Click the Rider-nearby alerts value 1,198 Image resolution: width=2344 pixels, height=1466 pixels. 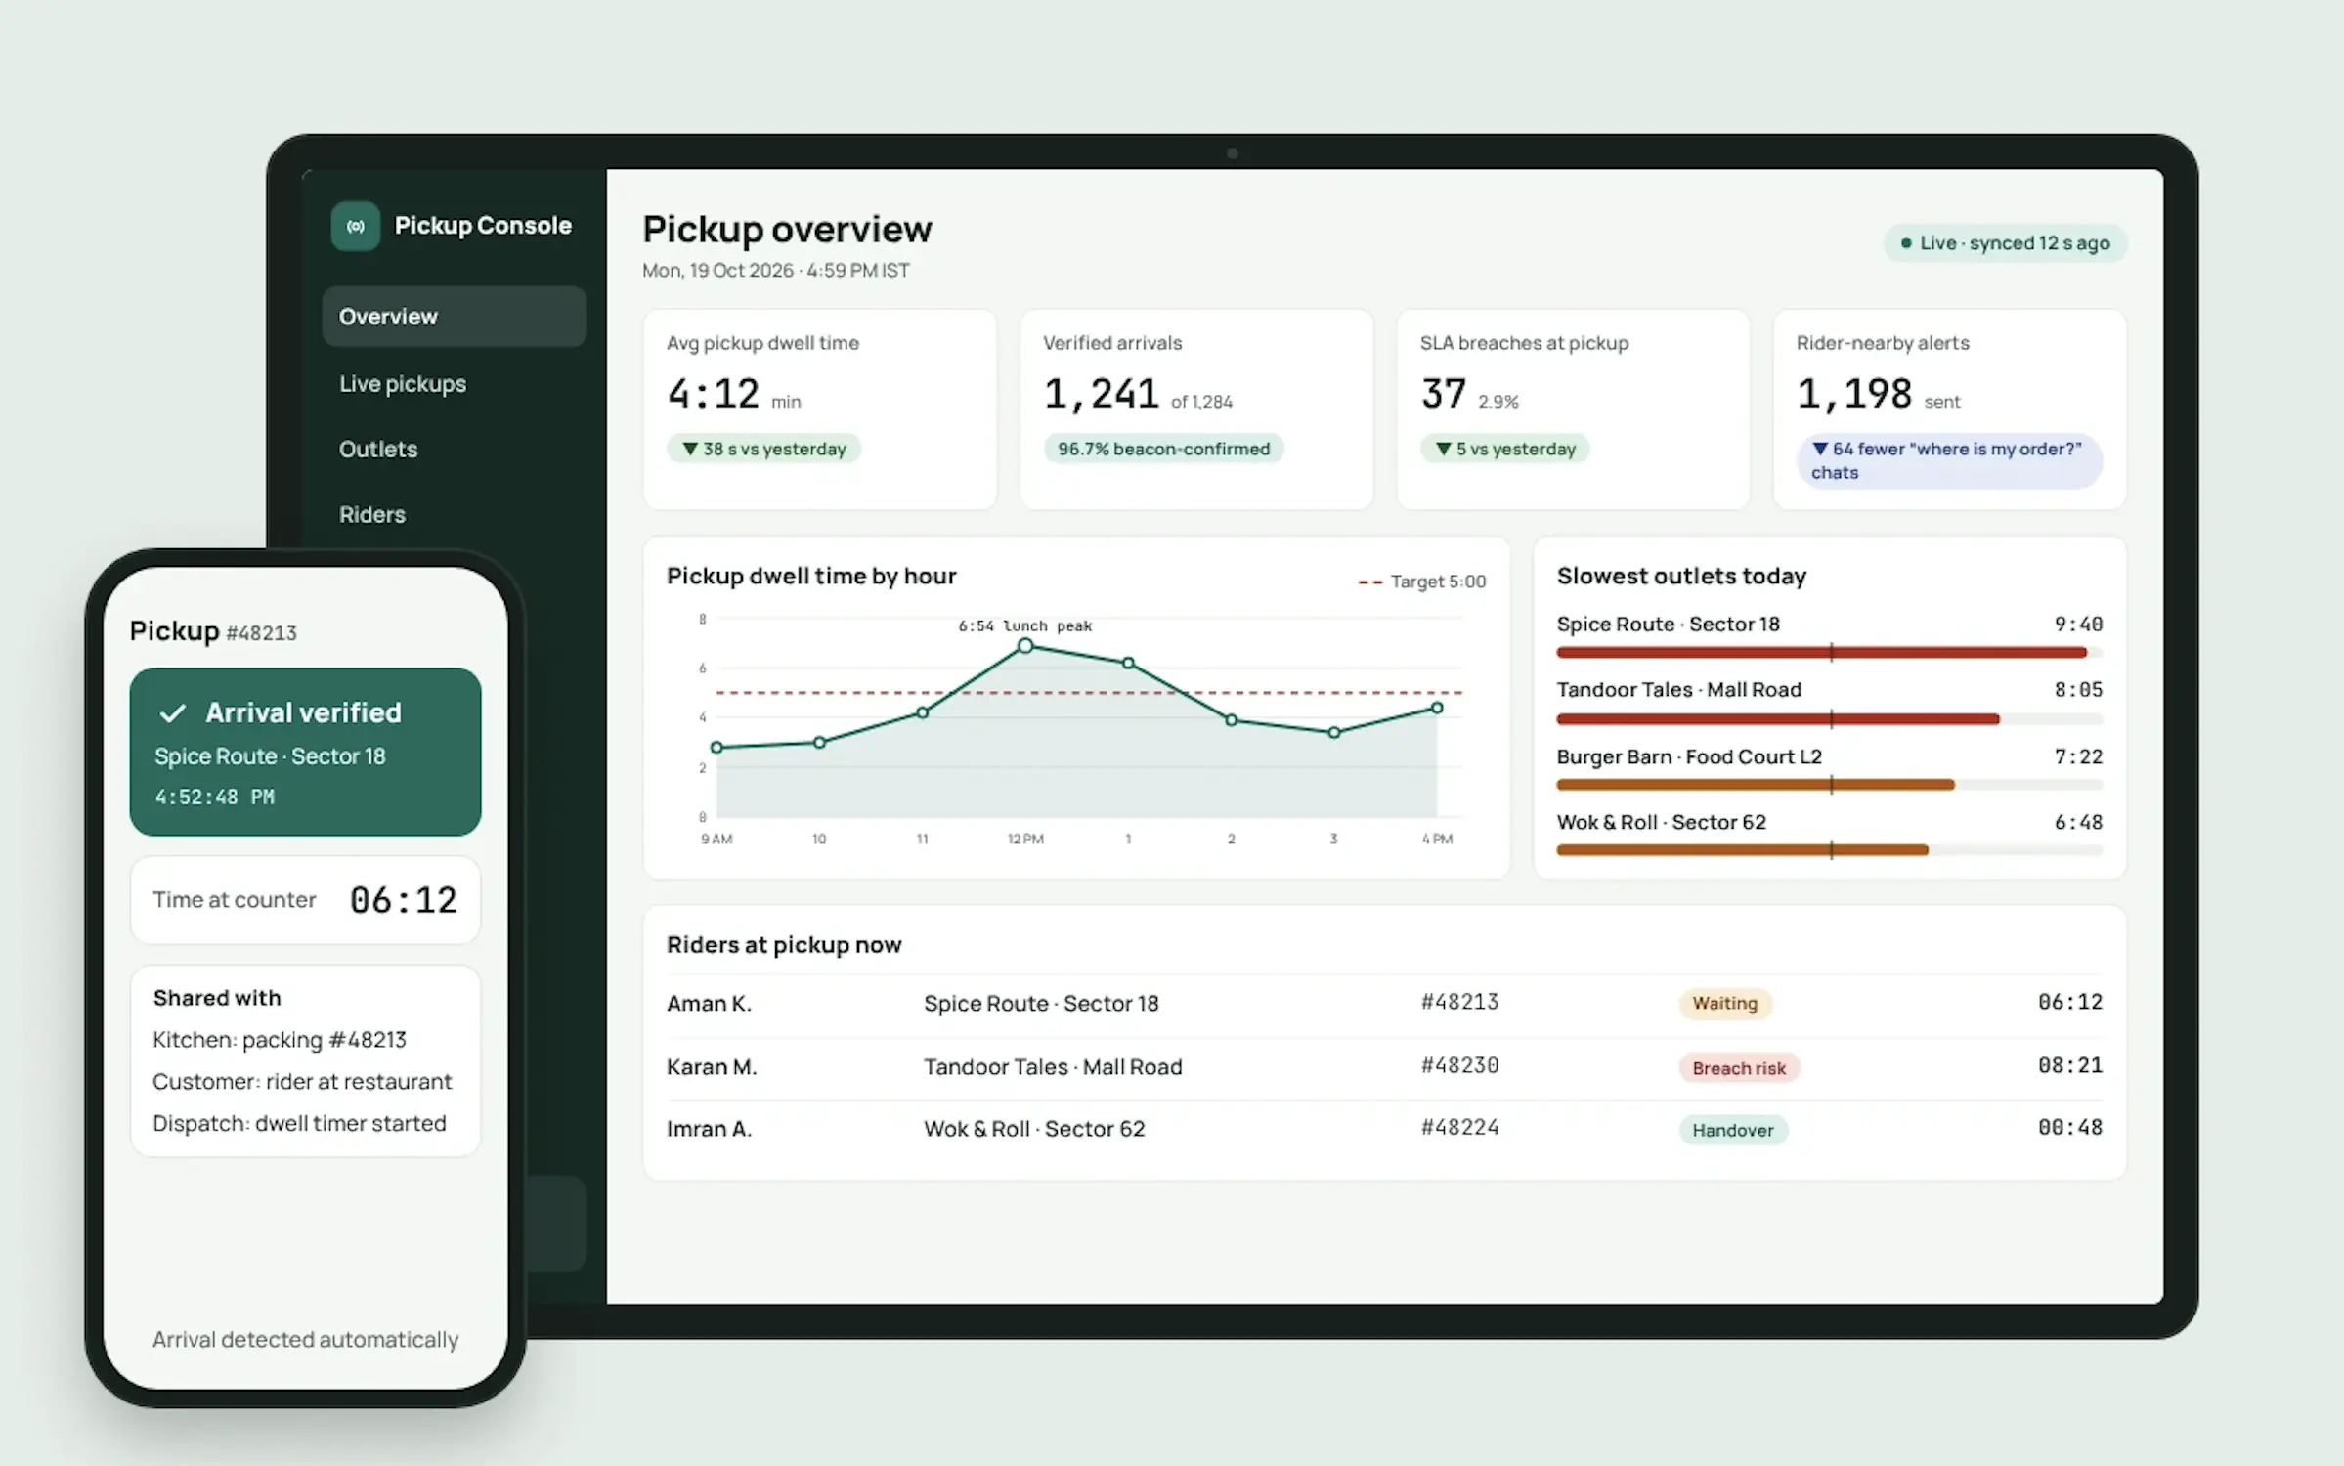pyautogui.click(x=1854, y=394)
